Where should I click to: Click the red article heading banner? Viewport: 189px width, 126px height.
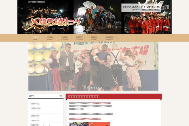[114, 97]
